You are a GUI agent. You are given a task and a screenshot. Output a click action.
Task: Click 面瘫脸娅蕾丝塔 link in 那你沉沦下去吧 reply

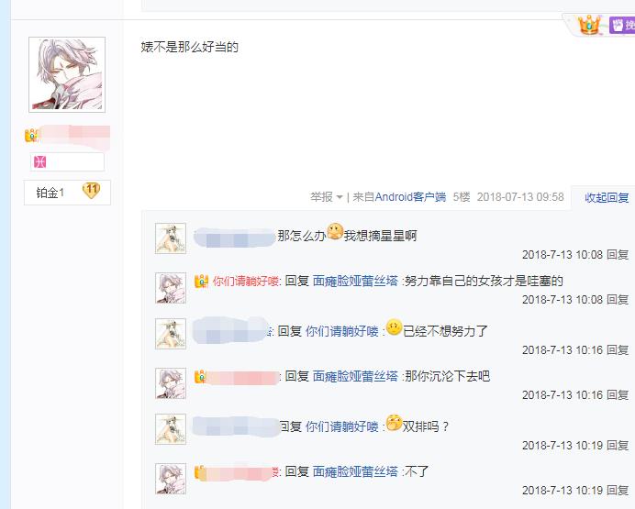[355, 376]
